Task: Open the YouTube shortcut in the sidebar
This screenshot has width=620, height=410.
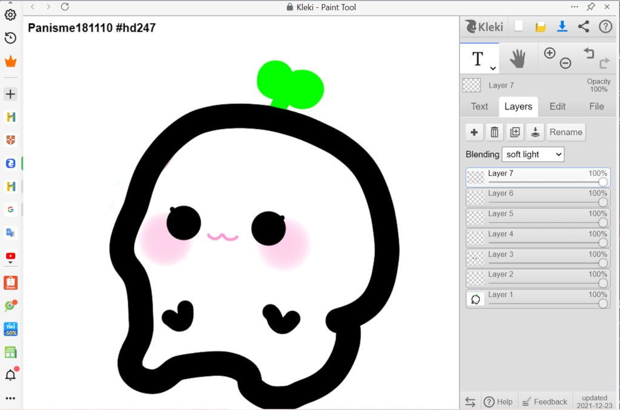Action: pyautogui.click(x=10, y=256)
